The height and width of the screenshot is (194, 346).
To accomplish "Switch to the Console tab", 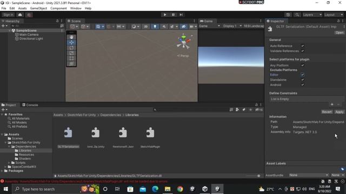I will click(x=30, y=105).
